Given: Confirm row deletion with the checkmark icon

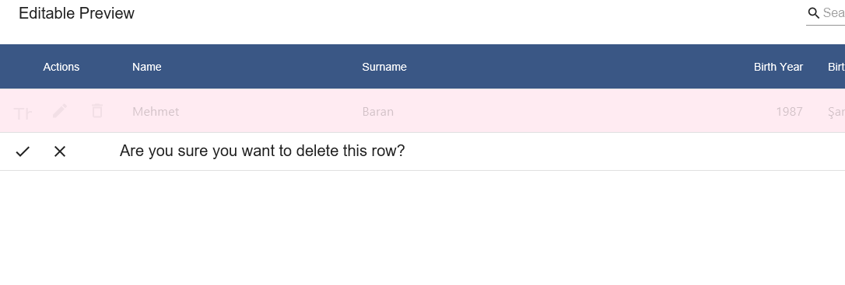Looking at the screenshot, I should pyautogui.click(x=22, y=151).
